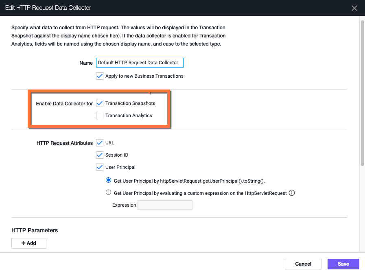Click the Edit HTTP Request Data Collector title
The image size is (365, 275).
pyautogui.click(x=48, y=8)
